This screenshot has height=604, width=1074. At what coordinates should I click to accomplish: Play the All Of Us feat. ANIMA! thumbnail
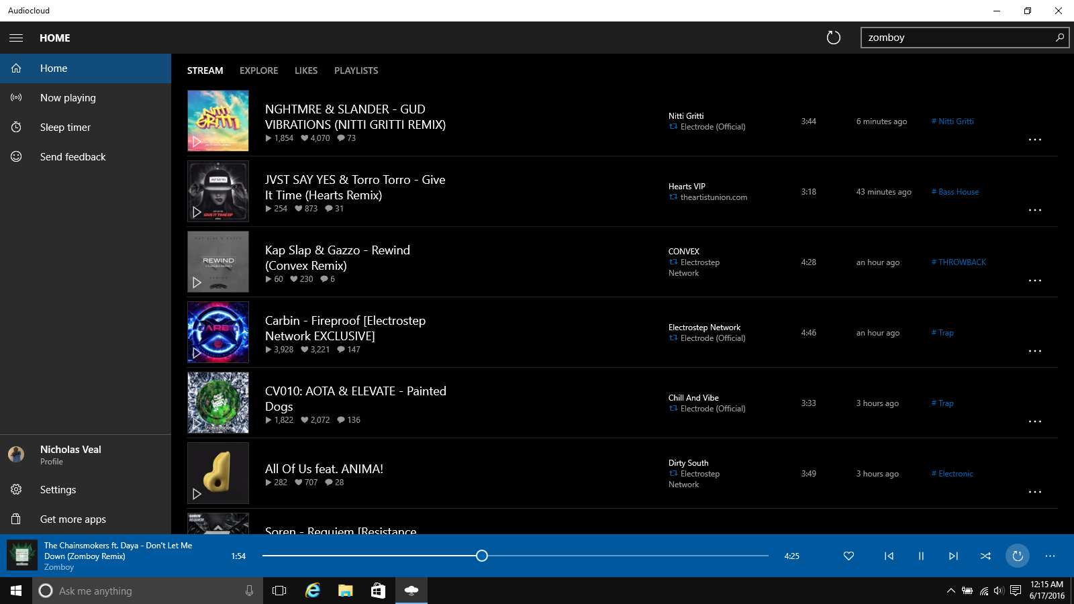(218, 473)
